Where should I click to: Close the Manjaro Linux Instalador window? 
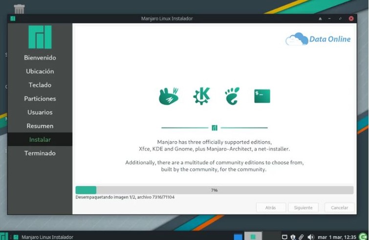(x=351, y=19)
